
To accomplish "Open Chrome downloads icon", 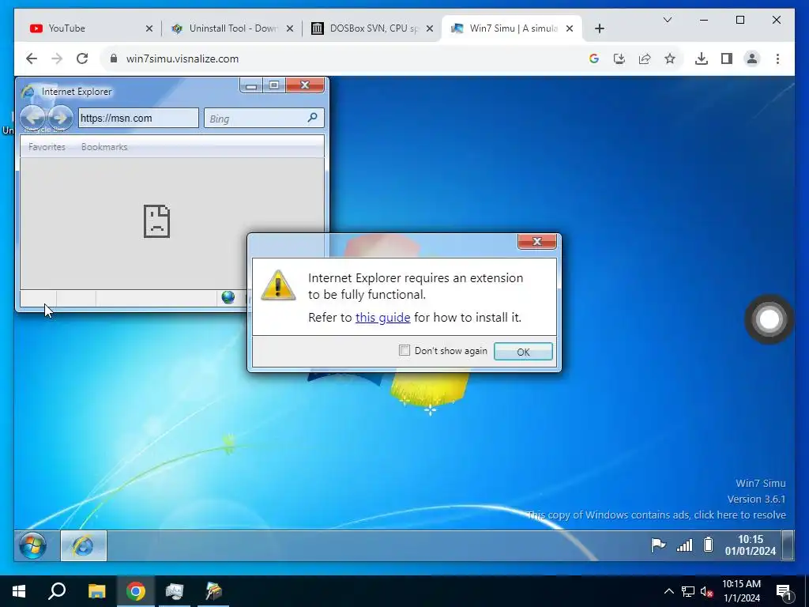I will pos(702,58).
